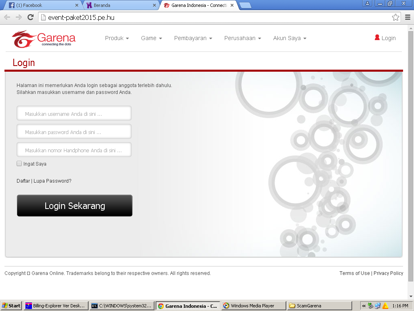Click the network computers tray icon
Viewport: 414px width, 311px height.
click(378, 306)
